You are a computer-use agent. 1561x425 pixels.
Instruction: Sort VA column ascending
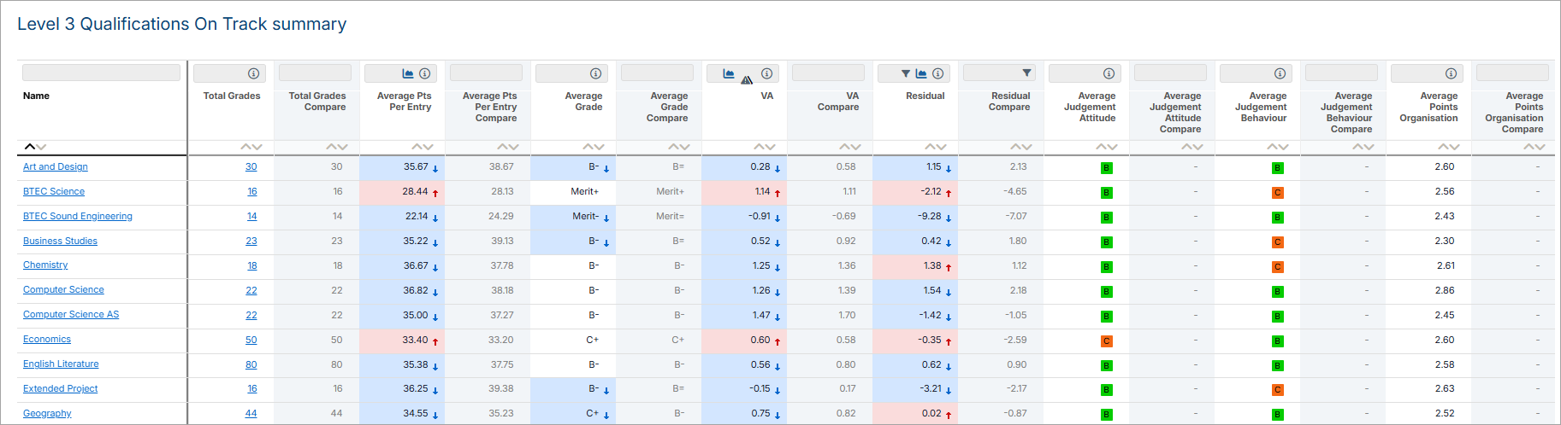point(759,147)
